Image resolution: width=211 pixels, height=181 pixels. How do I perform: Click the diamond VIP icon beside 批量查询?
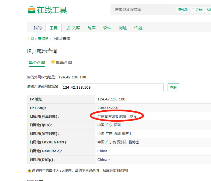click(53, 62)
